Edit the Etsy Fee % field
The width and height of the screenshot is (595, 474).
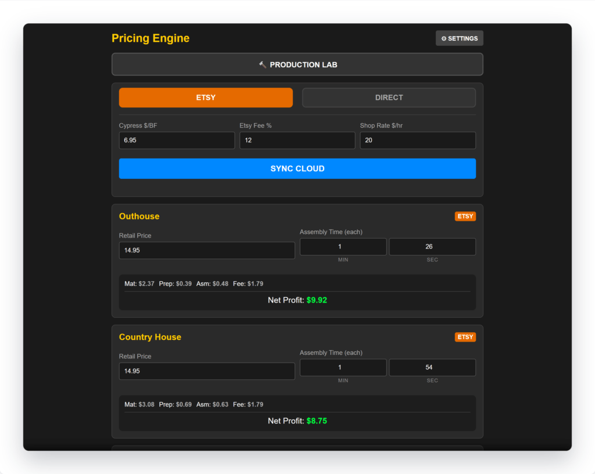coord(297,141)
